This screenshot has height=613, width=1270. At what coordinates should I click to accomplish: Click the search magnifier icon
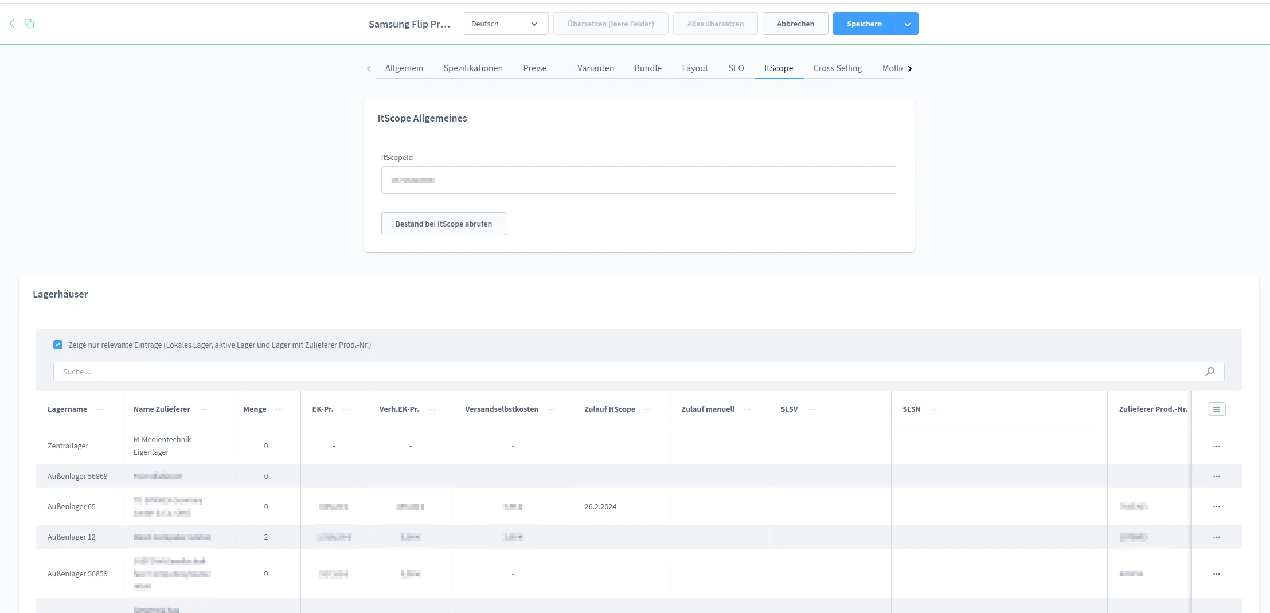click(1210, 372)
